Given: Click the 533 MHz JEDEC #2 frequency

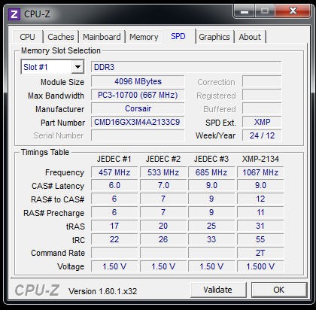Looking at the screenshot, I should (x=163, y=172).
